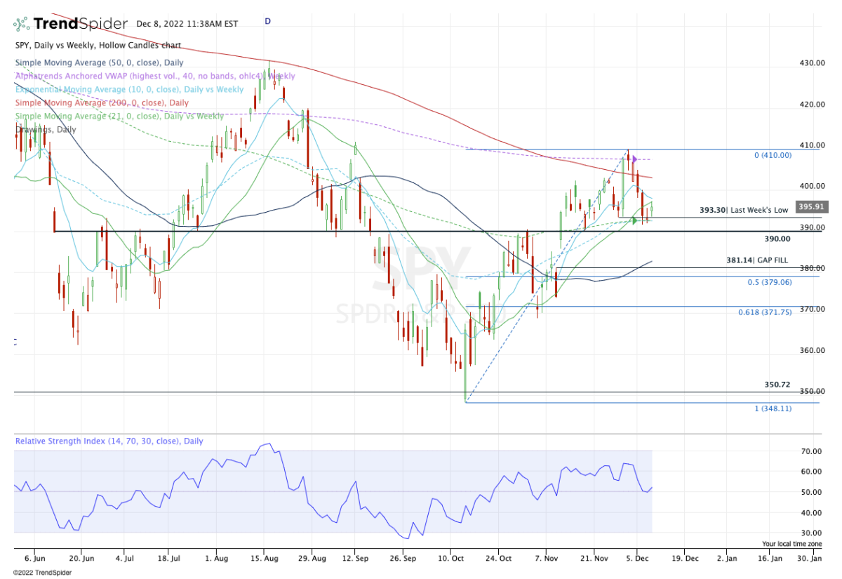Click the Relative Strength Index (14, 70, 30) label
This screenshot has height=579, width=842.
click(x=109, y=441)
